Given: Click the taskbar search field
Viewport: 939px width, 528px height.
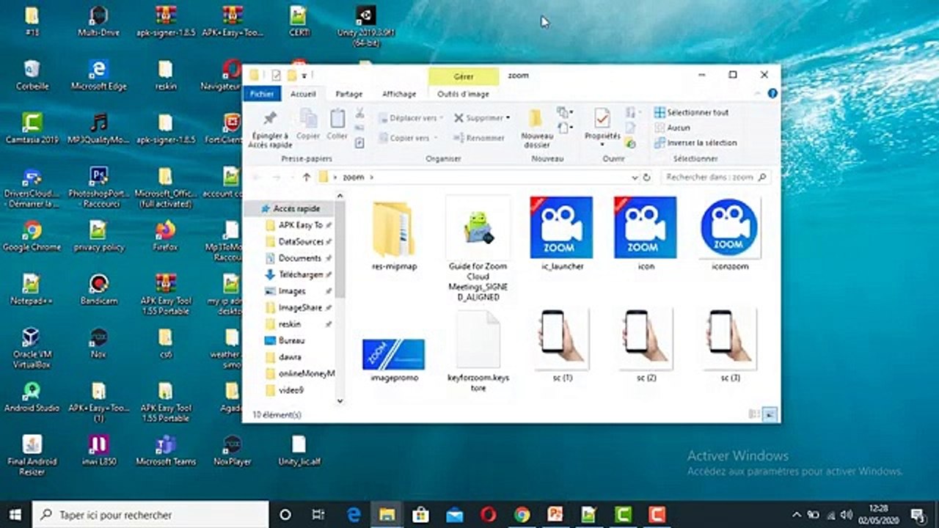Looking at the screenshot, I should pos(150,515).
